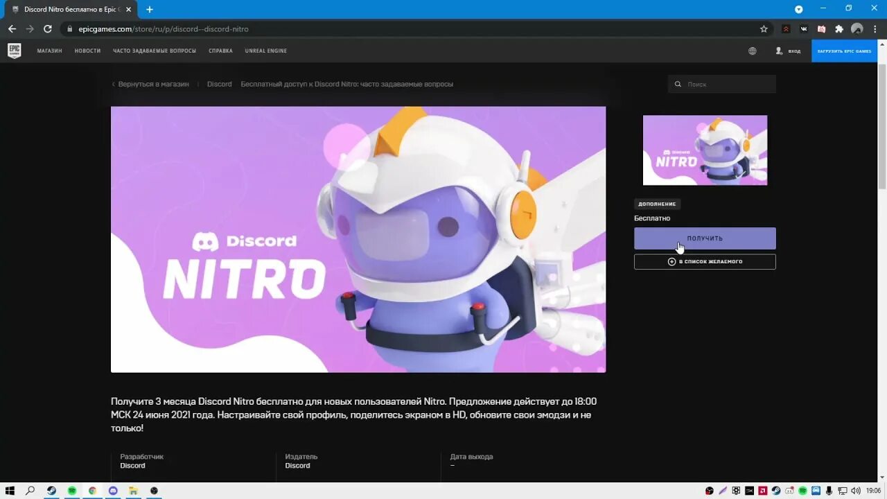Open the Windows Start menu

10,491
